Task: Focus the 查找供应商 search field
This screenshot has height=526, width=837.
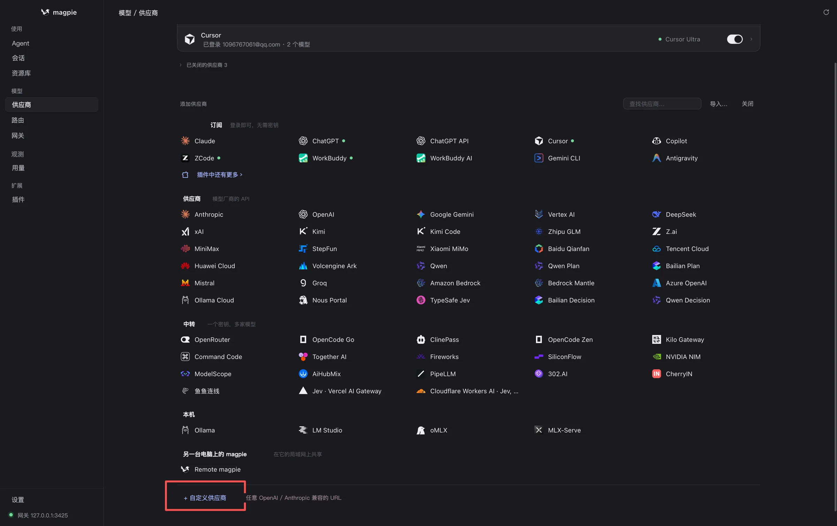Action: click(662, 104)
